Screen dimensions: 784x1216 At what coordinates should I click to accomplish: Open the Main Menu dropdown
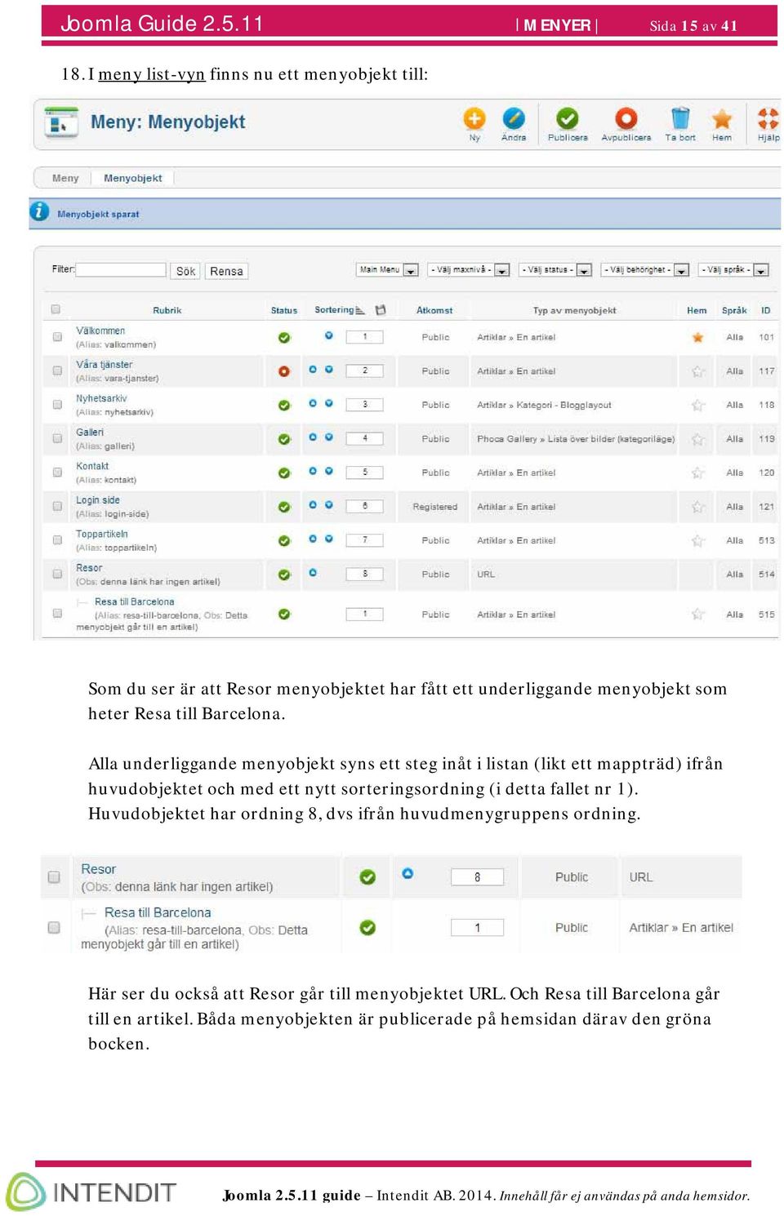point(388,270)
